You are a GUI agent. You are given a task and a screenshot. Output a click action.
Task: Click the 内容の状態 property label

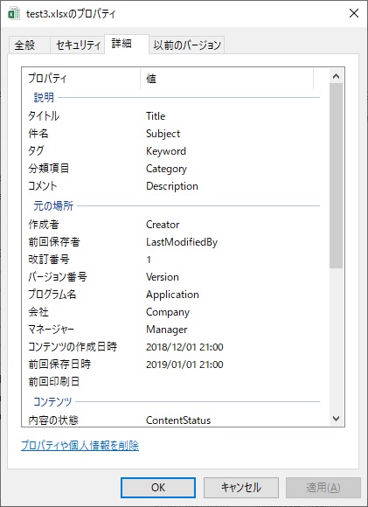(53, 420)
